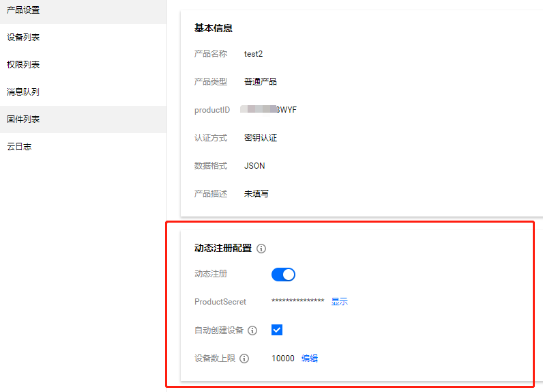Screen dimensions: 543x392
Task: Click the device limit value 10000
Action: coord(282,359)
